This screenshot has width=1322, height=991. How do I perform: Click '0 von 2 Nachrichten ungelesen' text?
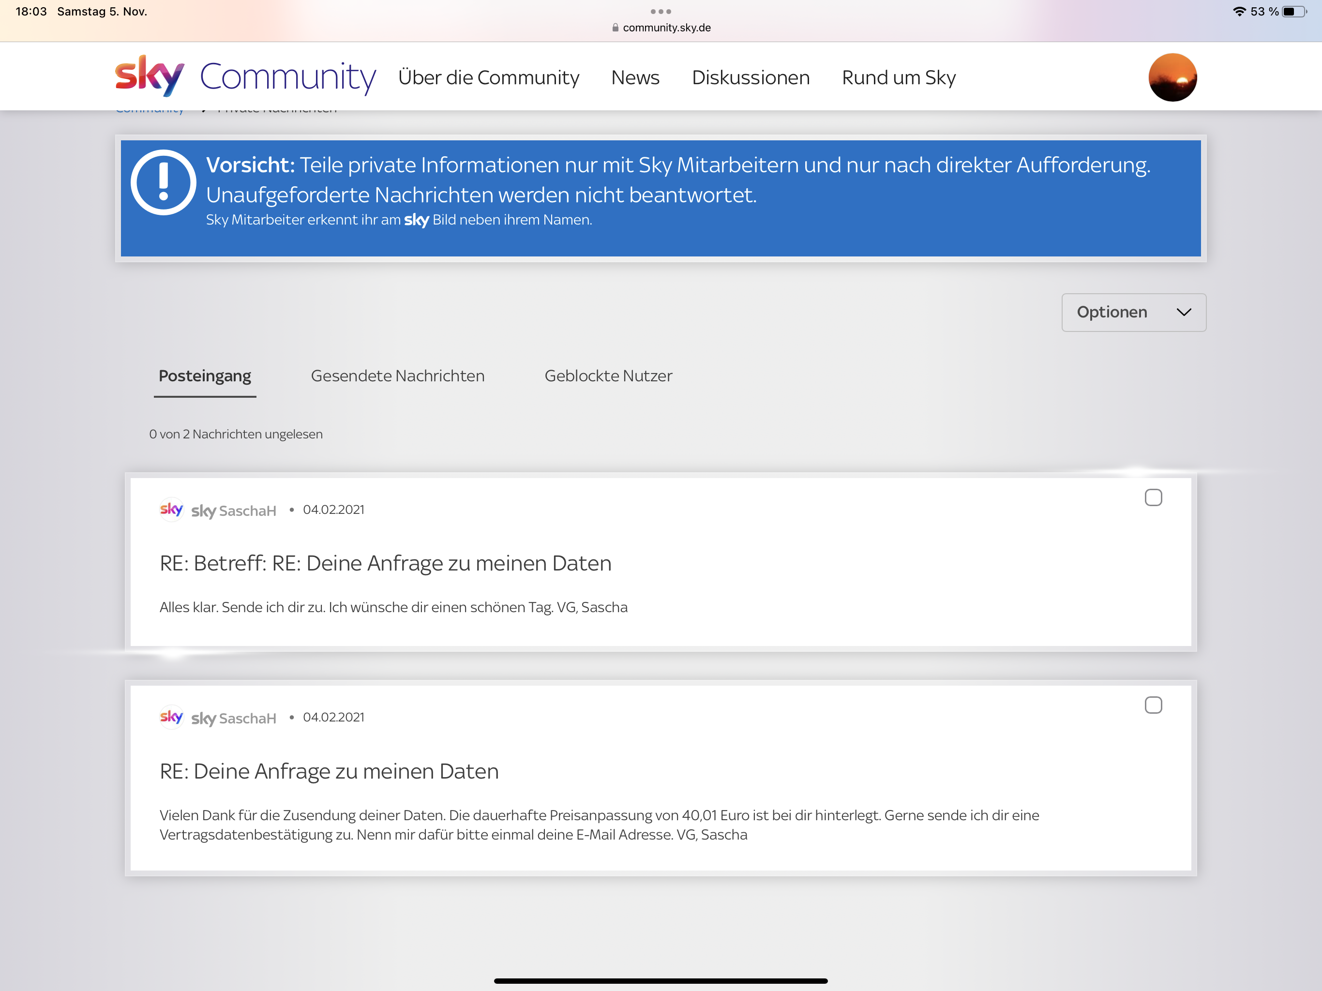click(236, 434)
